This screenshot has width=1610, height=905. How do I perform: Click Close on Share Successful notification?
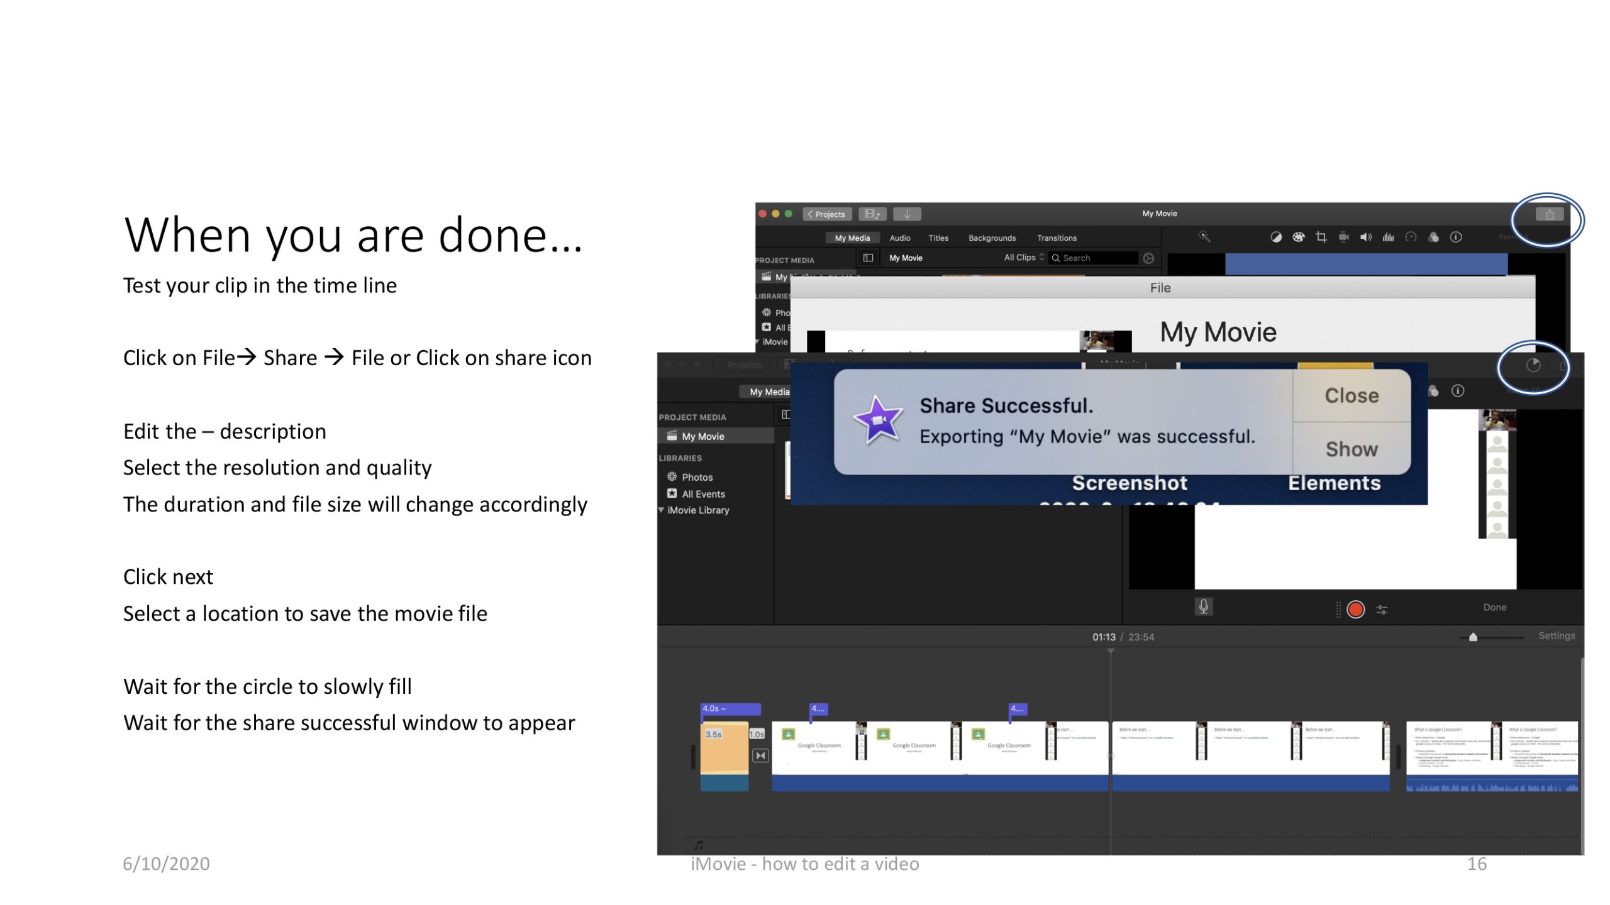tap(1352, 395)
